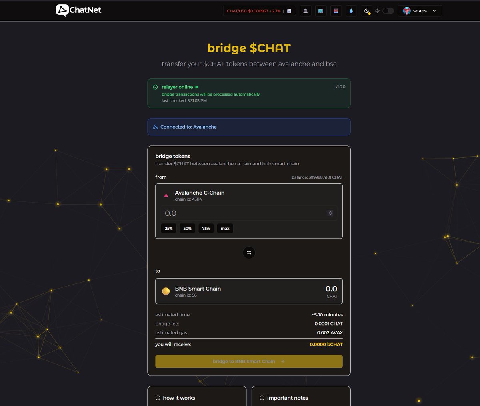
Task: Set amount to 75%
Action: coord(206,228)
